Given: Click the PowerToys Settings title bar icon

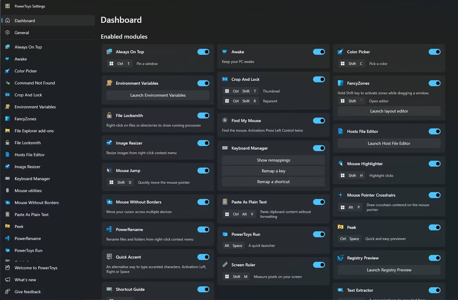Looking at the screenshot, I should [x=7, y=6].
